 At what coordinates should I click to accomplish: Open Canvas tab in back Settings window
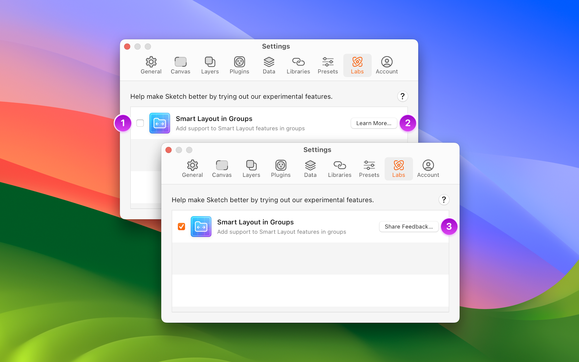pos(180,65)
